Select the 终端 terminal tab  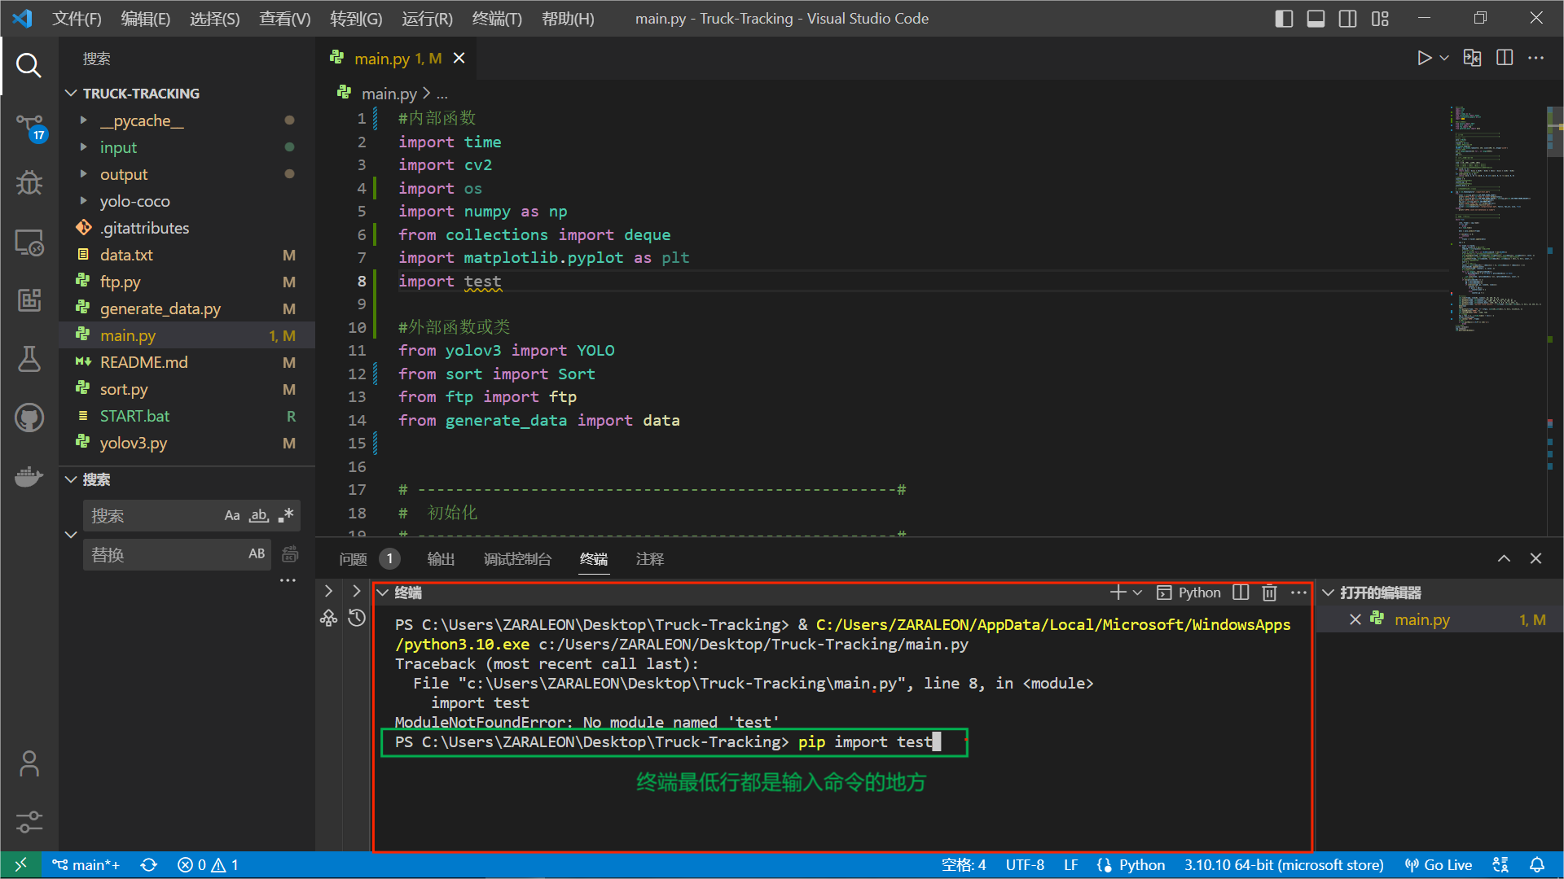click(x=594, y=558)
